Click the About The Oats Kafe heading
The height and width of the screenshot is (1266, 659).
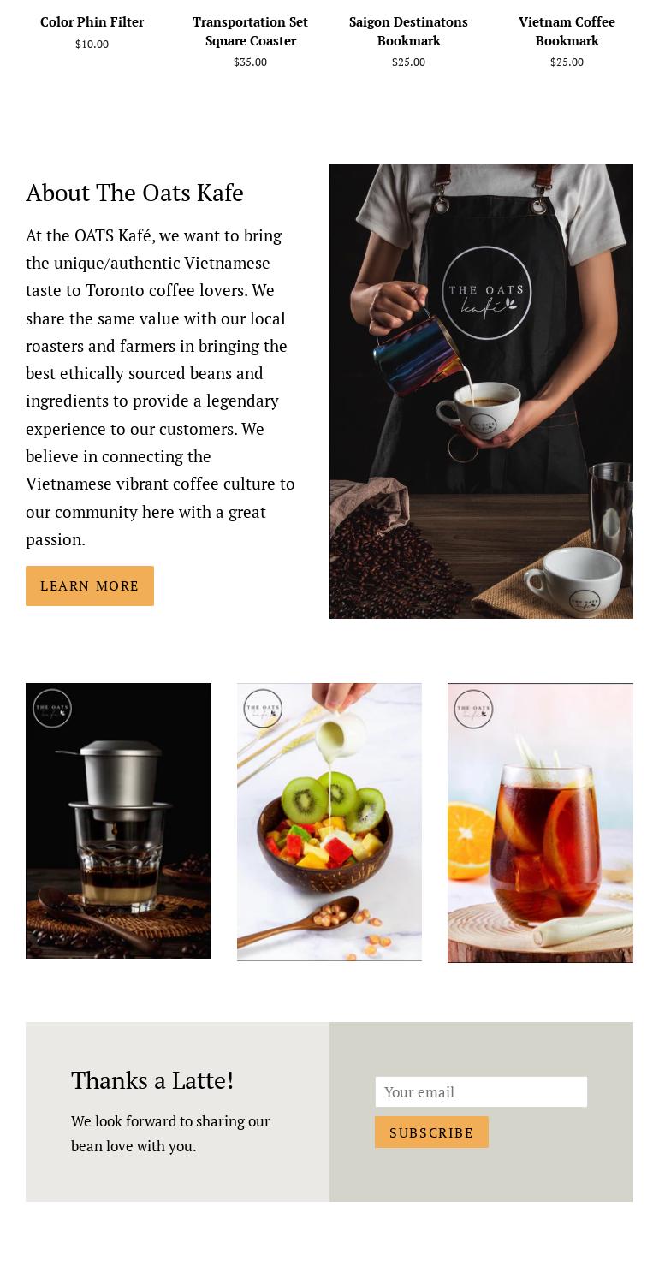(x=134, y=193)
